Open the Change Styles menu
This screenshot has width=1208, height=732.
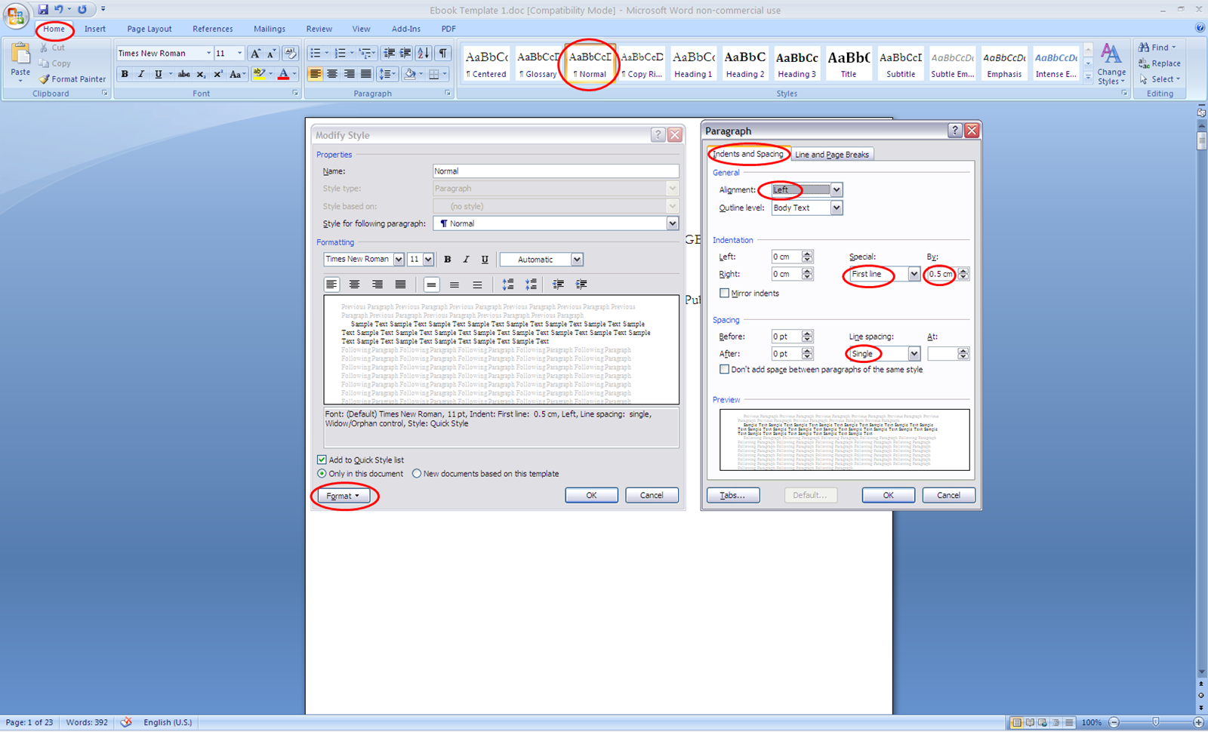1111,64
